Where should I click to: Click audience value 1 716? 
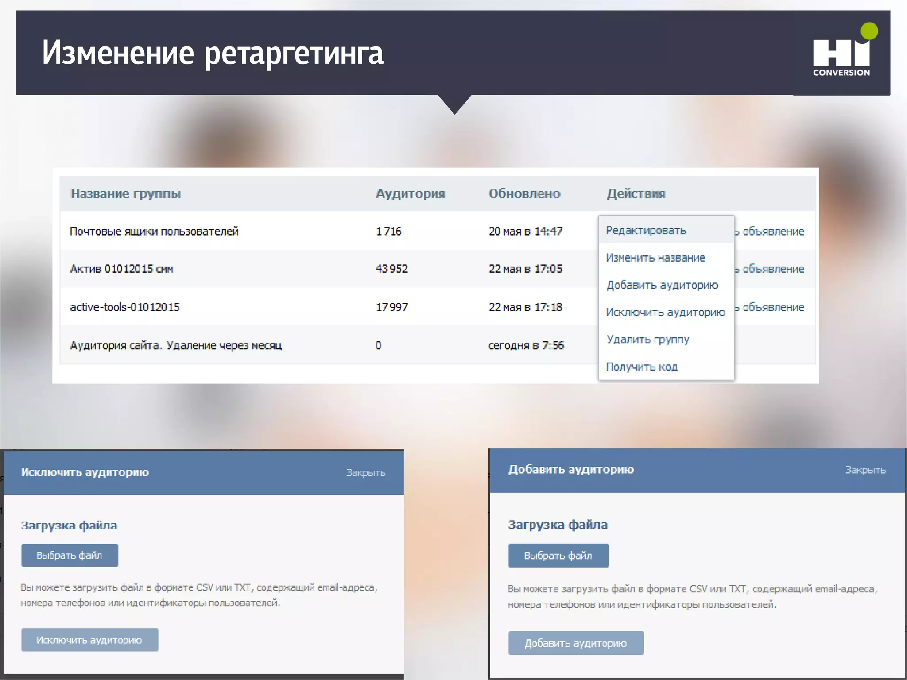pyautogui.click(x=388, y=232)
